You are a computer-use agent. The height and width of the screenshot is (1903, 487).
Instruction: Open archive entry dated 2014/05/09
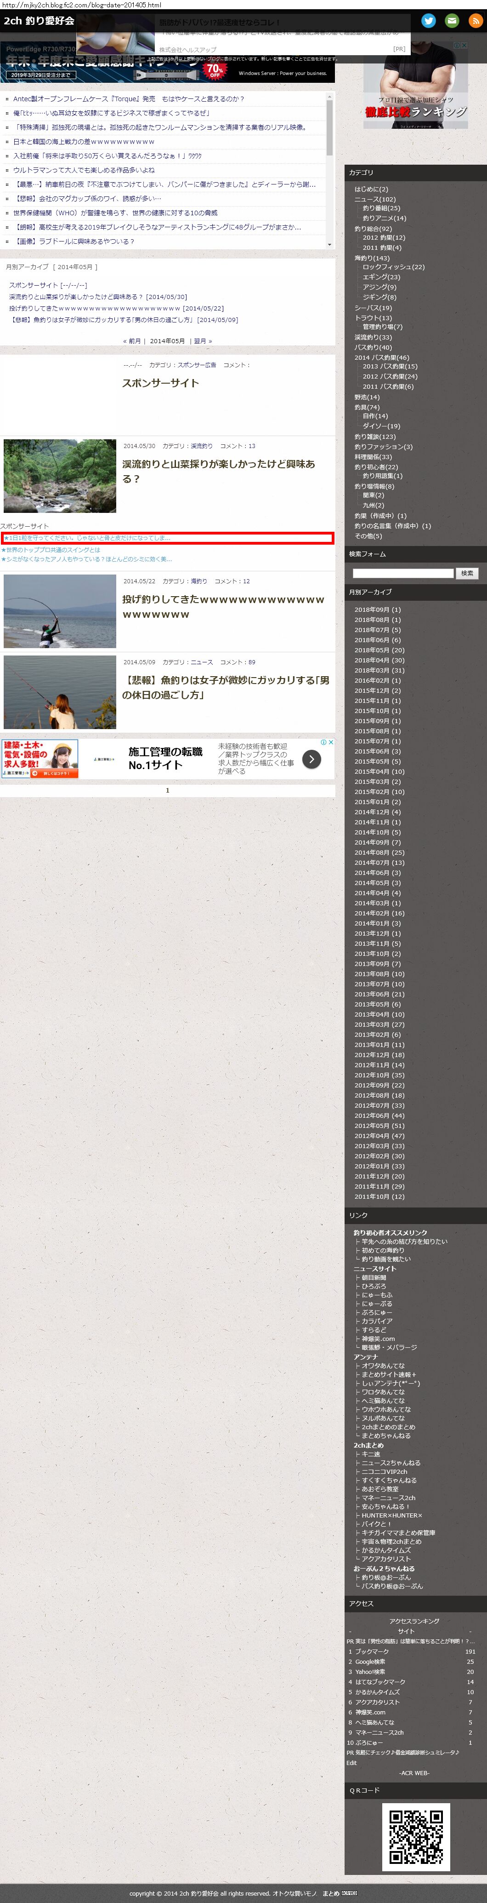tap(123, 320)
